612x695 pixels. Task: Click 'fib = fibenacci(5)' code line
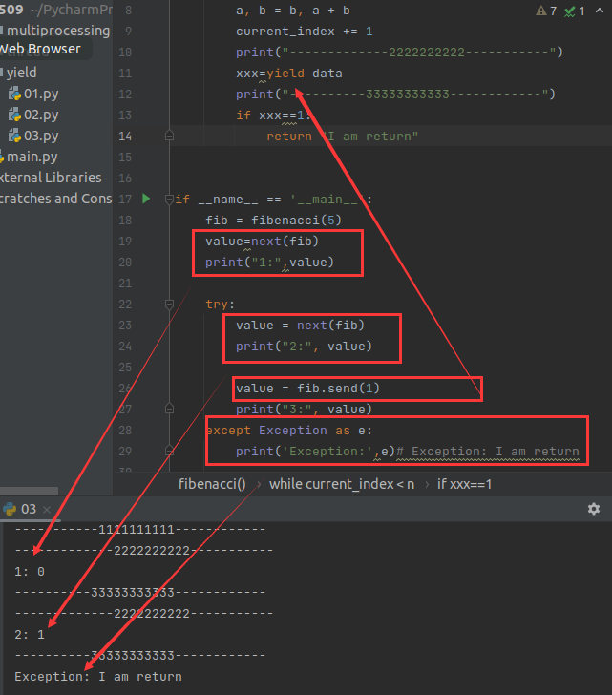pos(273,221)
